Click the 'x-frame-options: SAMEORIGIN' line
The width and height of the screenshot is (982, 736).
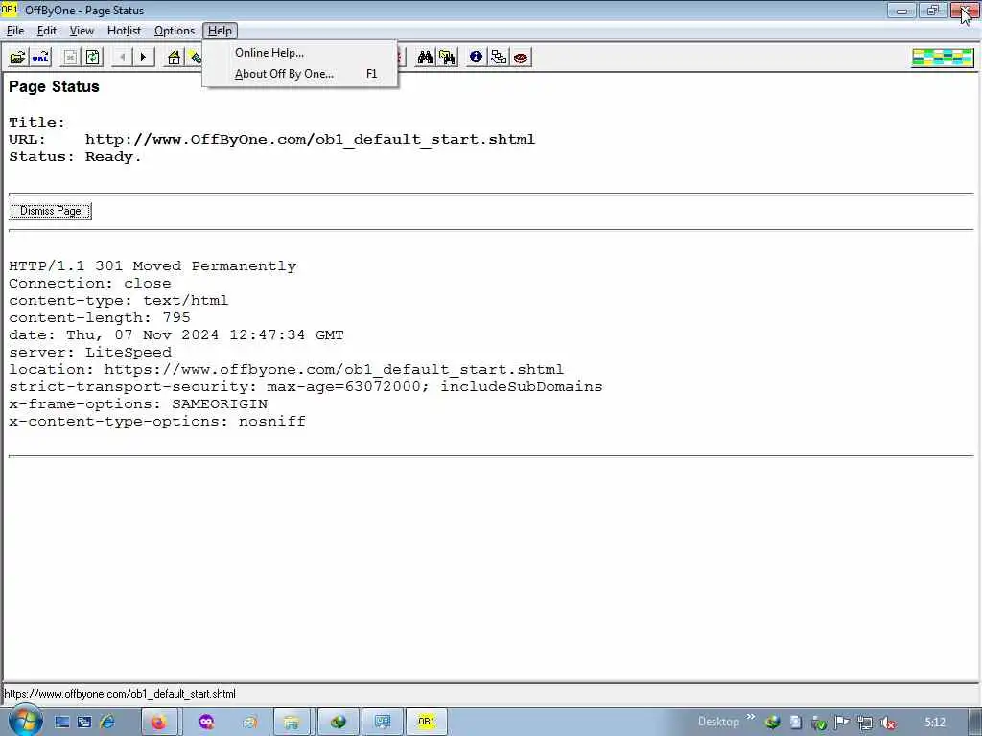pyautogui.click(x=138, y=403)
